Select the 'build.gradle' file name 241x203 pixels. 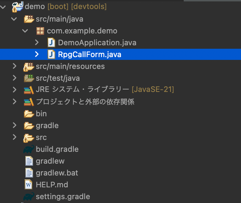[57, 149]
